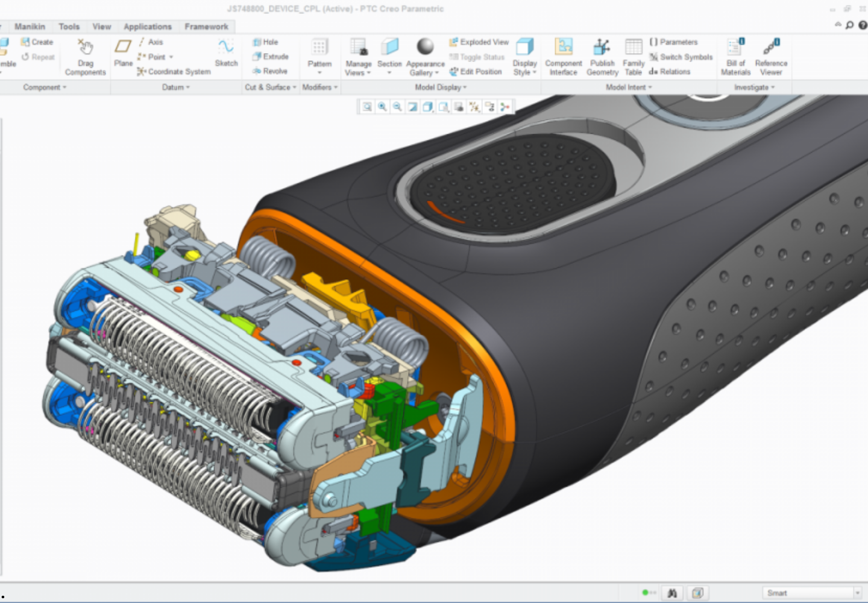Screen dimensions: 868x603
Task: Start the Sketch tool
Action: click(226, 52)
